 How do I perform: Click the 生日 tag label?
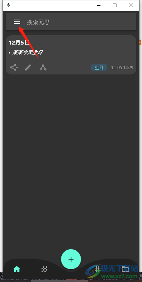99,68
